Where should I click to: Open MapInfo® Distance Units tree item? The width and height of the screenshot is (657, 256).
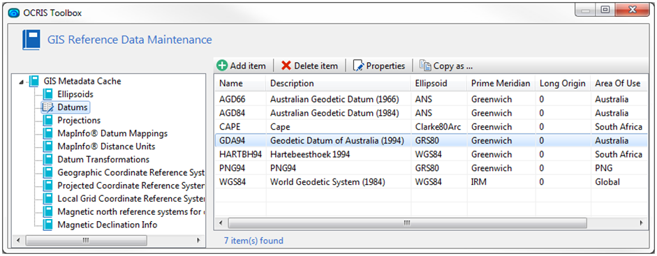click(x=106, y=146)
